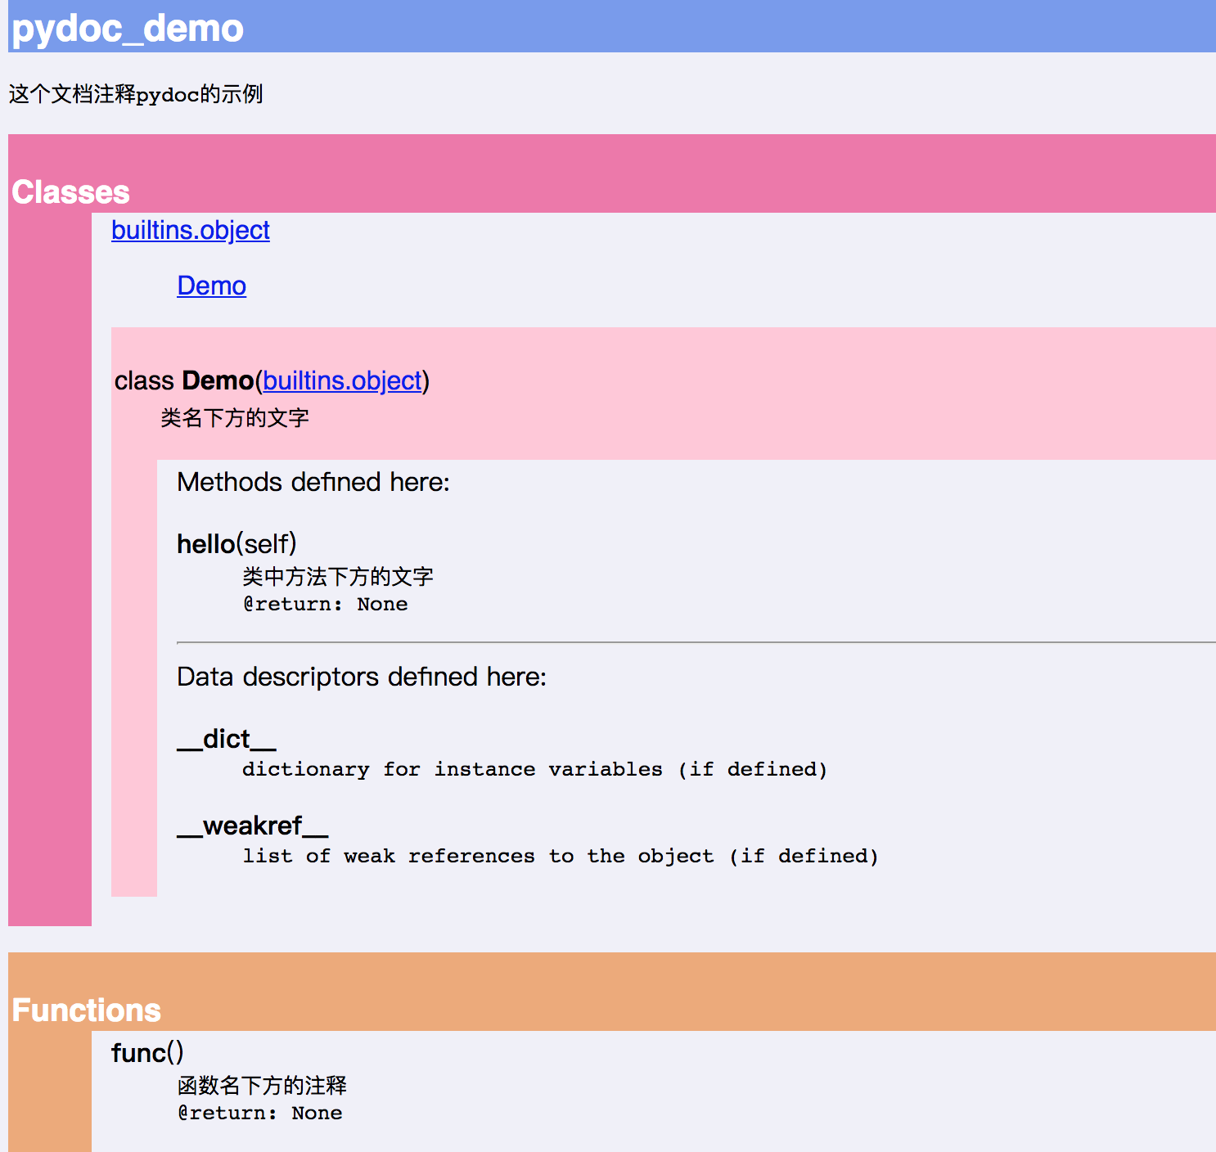Click '@return: None' under hello(self)
This screenshot has height=1152, width=1216.
click(x=325, y=605)
